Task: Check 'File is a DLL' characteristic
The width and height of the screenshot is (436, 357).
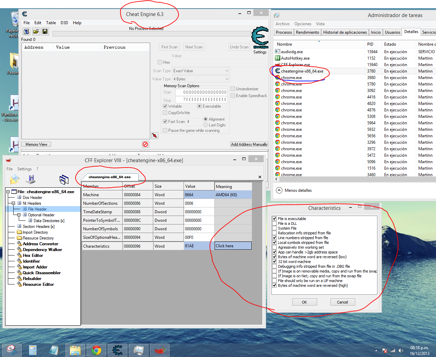Action: coord(274,223)
